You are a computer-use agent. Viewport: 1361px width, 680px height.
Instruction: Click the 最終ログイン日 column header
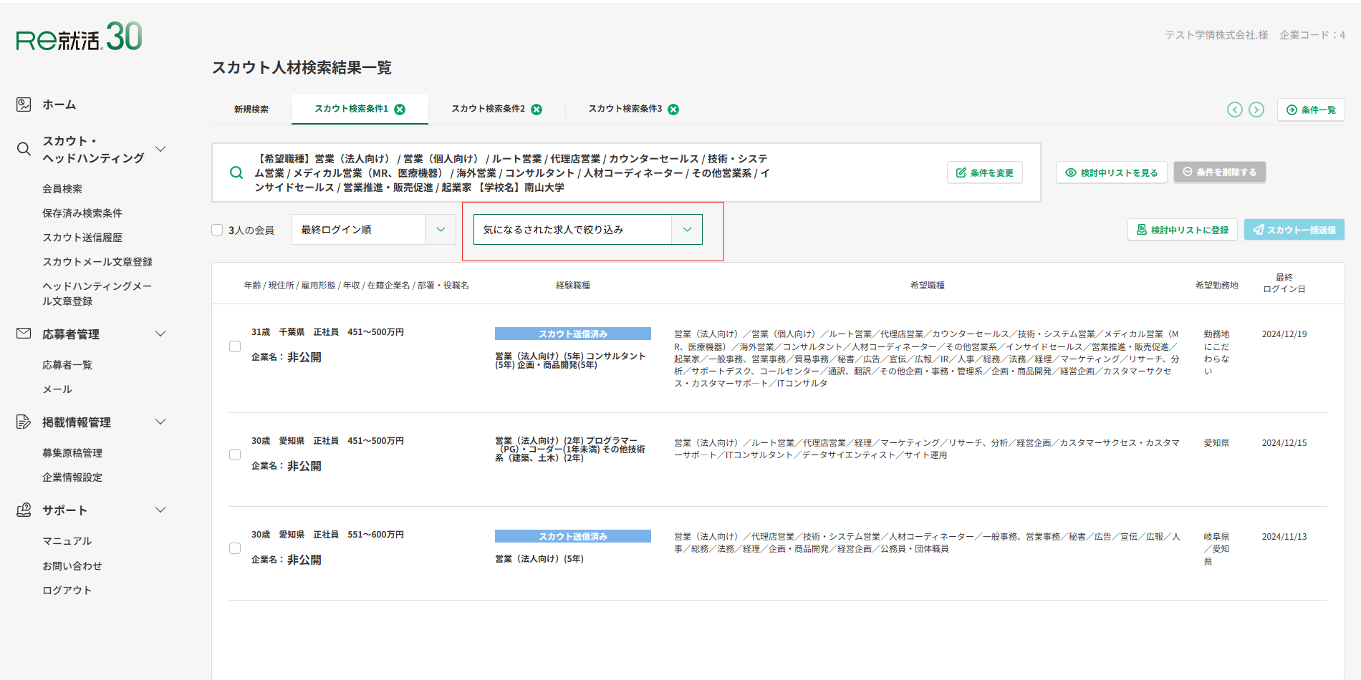[x=1284, y=283]
